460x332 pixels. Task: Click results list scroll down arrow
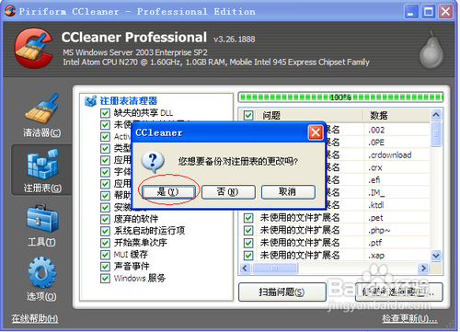(x=436, y=255)
